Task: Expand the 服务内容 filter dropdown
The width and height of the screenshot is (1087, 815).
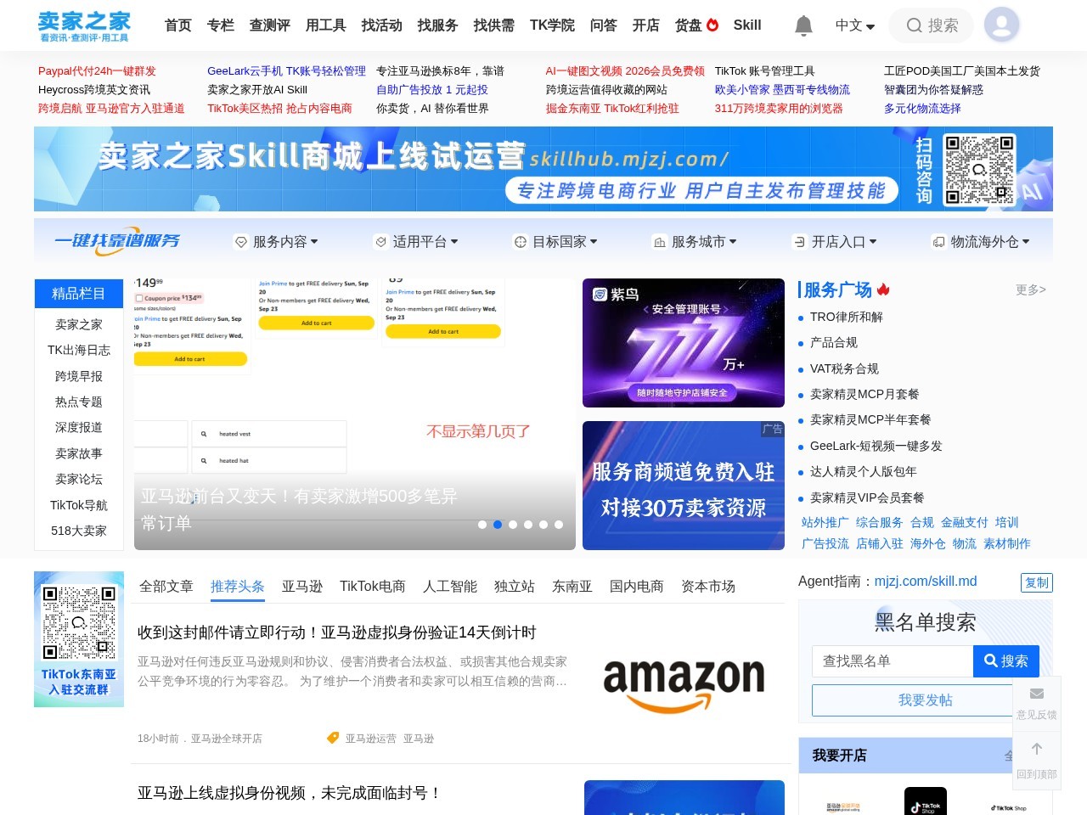Action: [x=276, y=242]
